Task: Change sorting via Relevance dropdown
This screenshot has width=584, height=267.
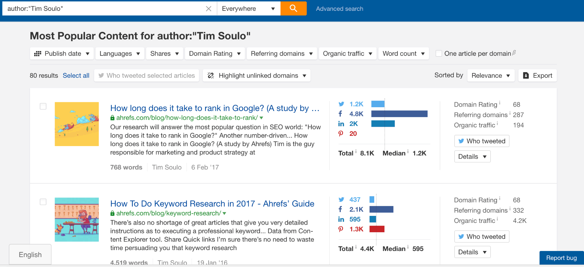Action: (x=491, y=75)
